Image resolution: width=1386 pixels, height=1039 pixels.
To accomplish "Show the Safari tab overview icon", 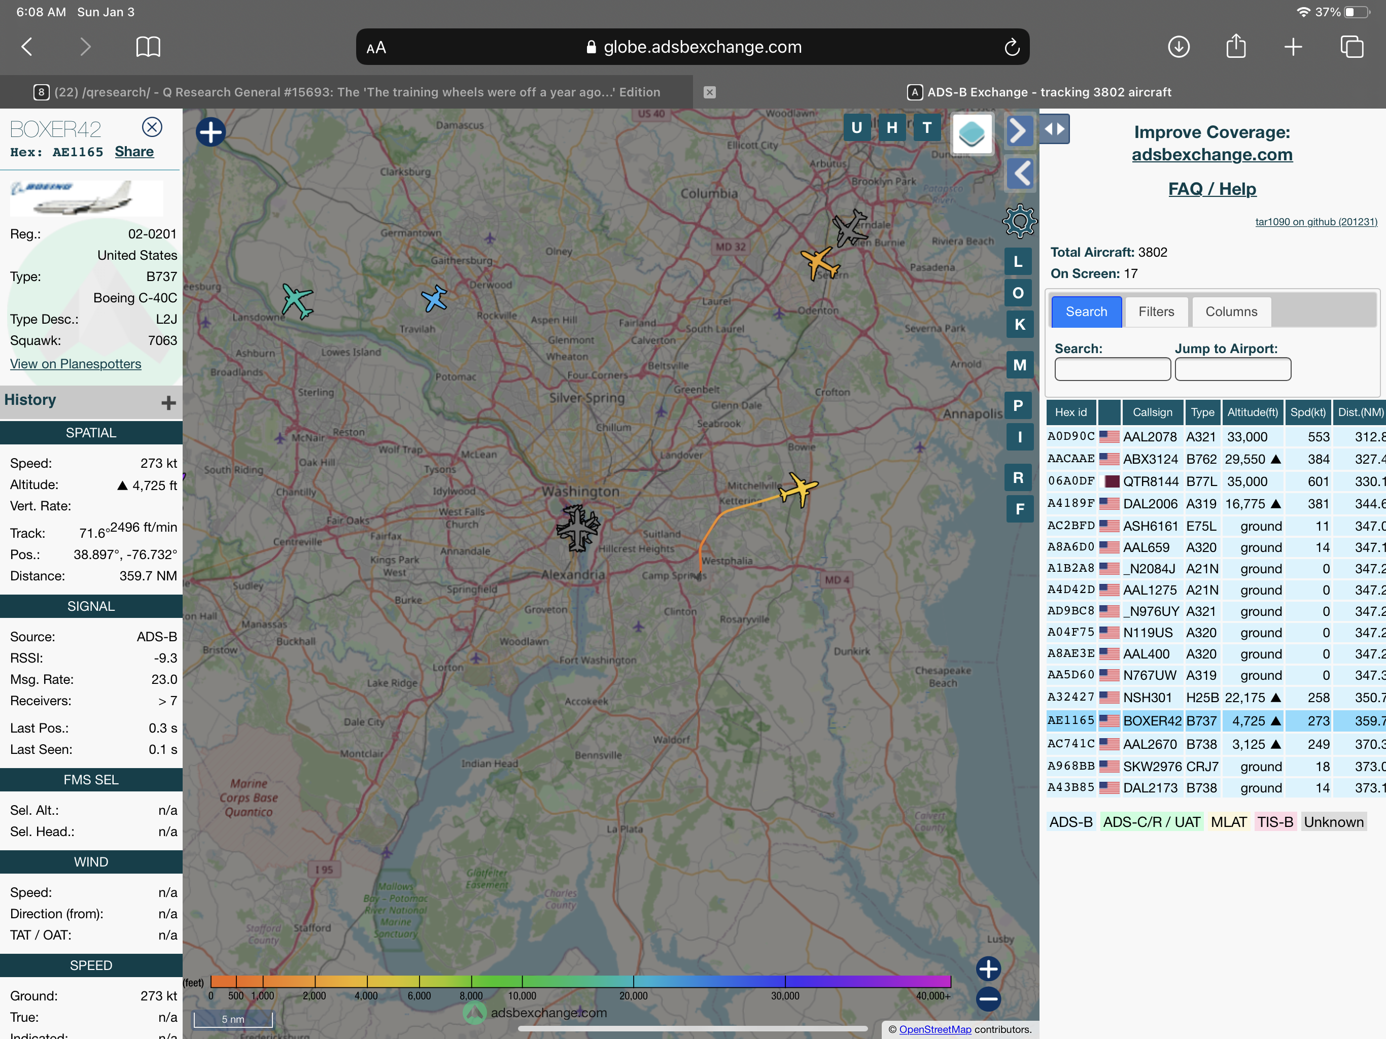I will point(1352,46).
